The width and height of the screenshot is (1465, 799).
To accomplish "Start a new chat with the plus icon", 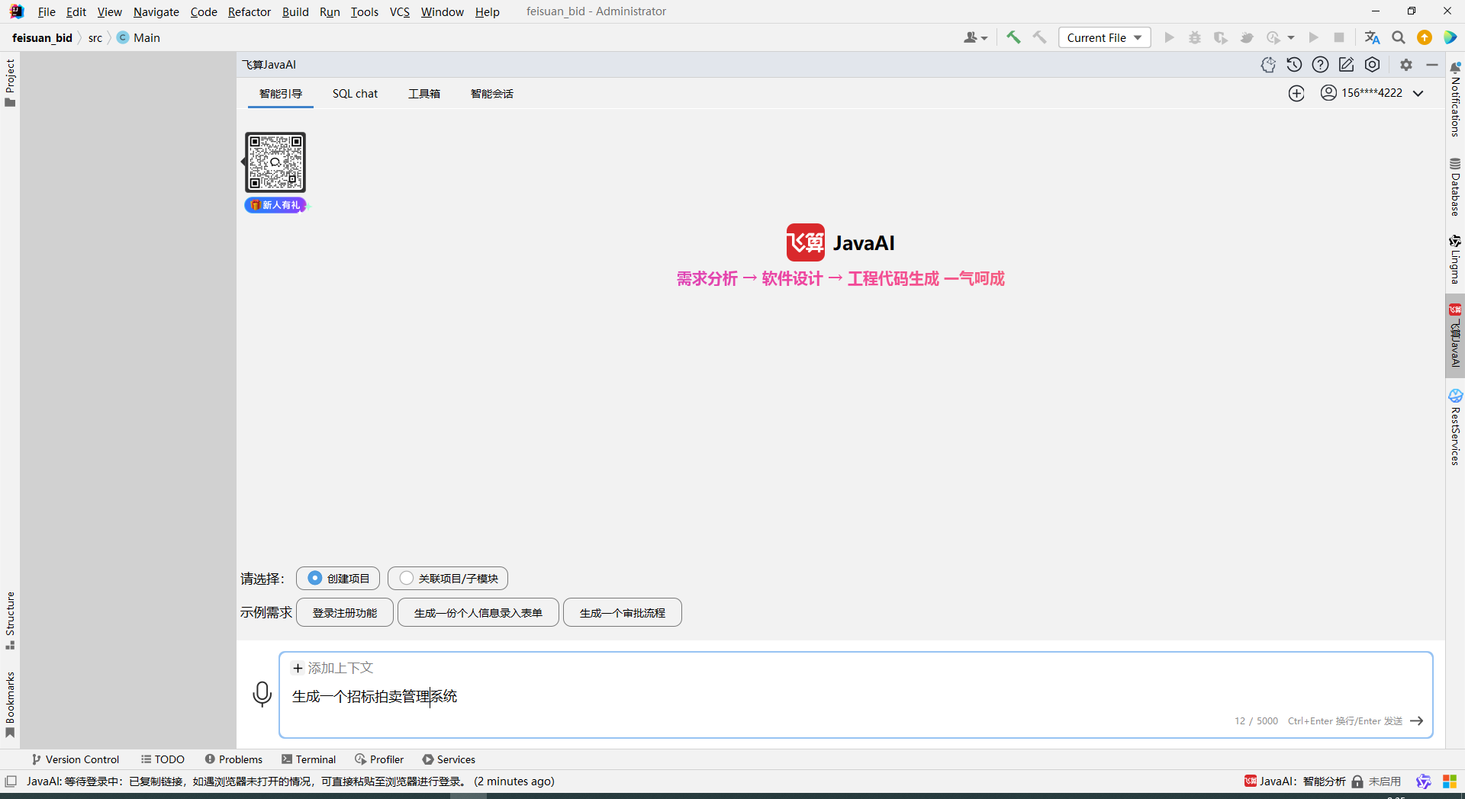I will (1296, 93).
